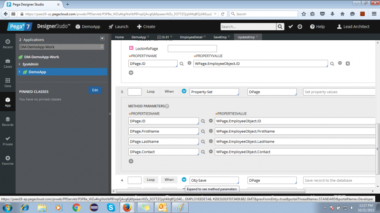Expand the DemoApp tree node

click(19, 72)
